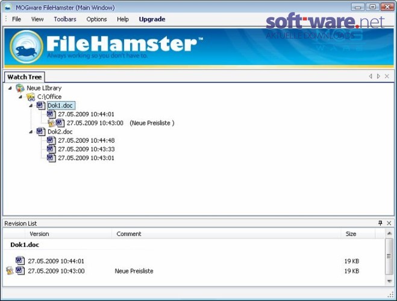Select the C:\Office folder entry
The width and height of the screenshot is (397, 301).
[x=49, y=97]
